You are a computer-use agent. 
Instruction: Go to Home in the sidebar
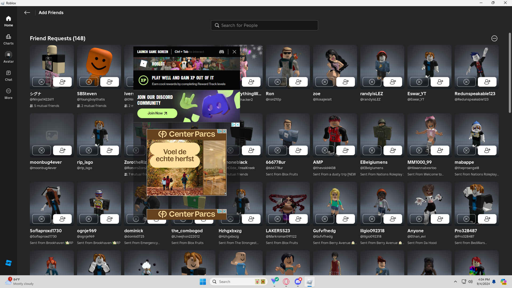tap(8, 21)
